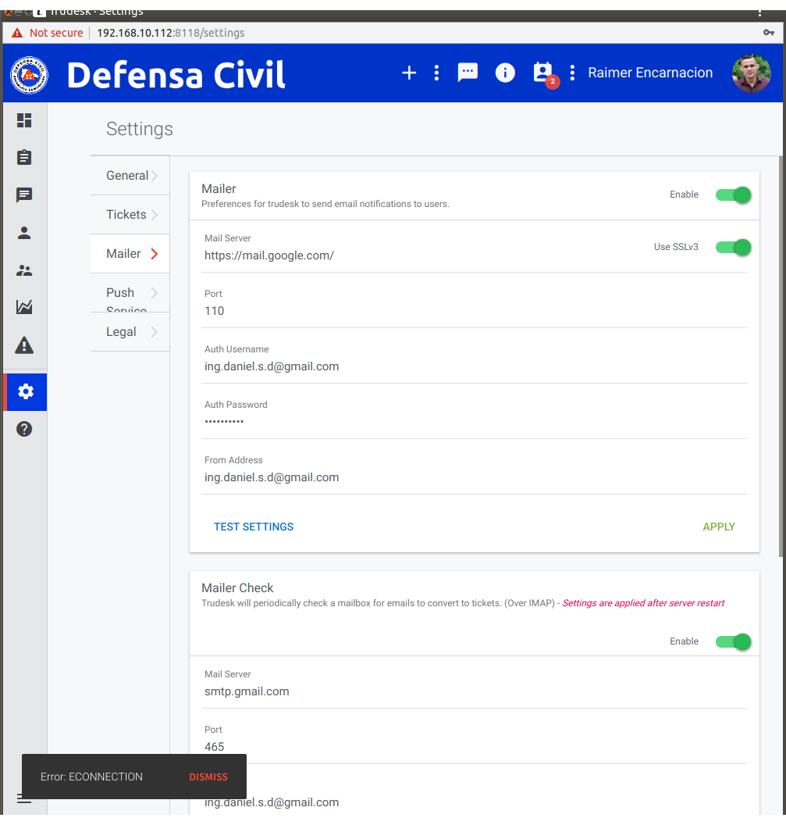Image resolution: width=786 pixels, height=825 pixels.
Task: Click the chevron next to Tickets
Action: (x=155, y=215)
